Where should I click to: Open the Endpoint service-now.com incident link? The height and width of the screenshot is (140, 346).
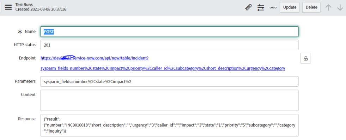163,63
